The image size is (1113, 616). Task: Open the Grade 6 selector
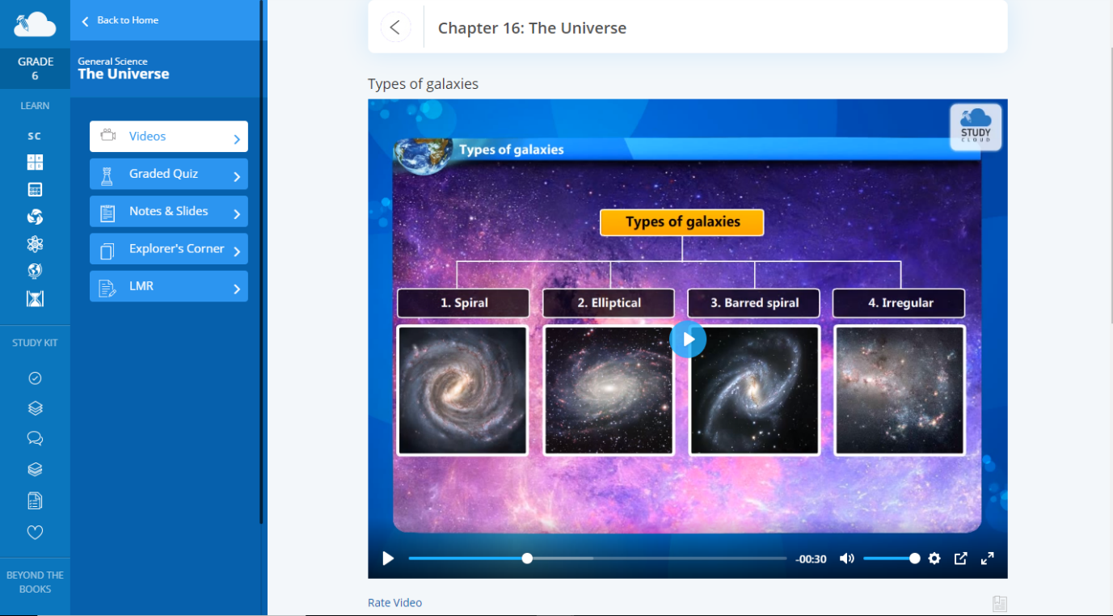(35, 69)
